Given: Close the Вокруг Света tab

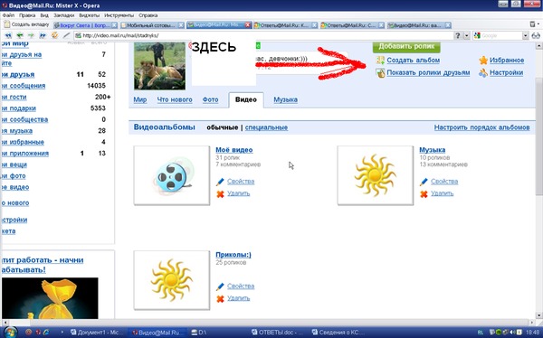Looking at the screenshot, I should [x=114, y=25].
